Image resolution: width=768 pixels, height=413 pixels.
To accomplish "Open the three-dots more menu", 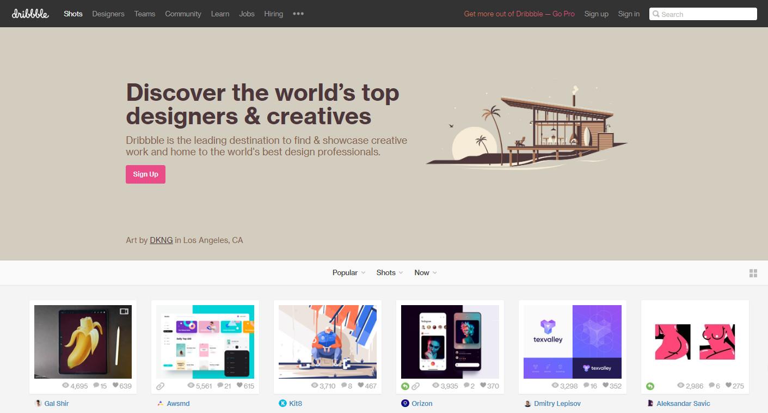I will [298, 14].
